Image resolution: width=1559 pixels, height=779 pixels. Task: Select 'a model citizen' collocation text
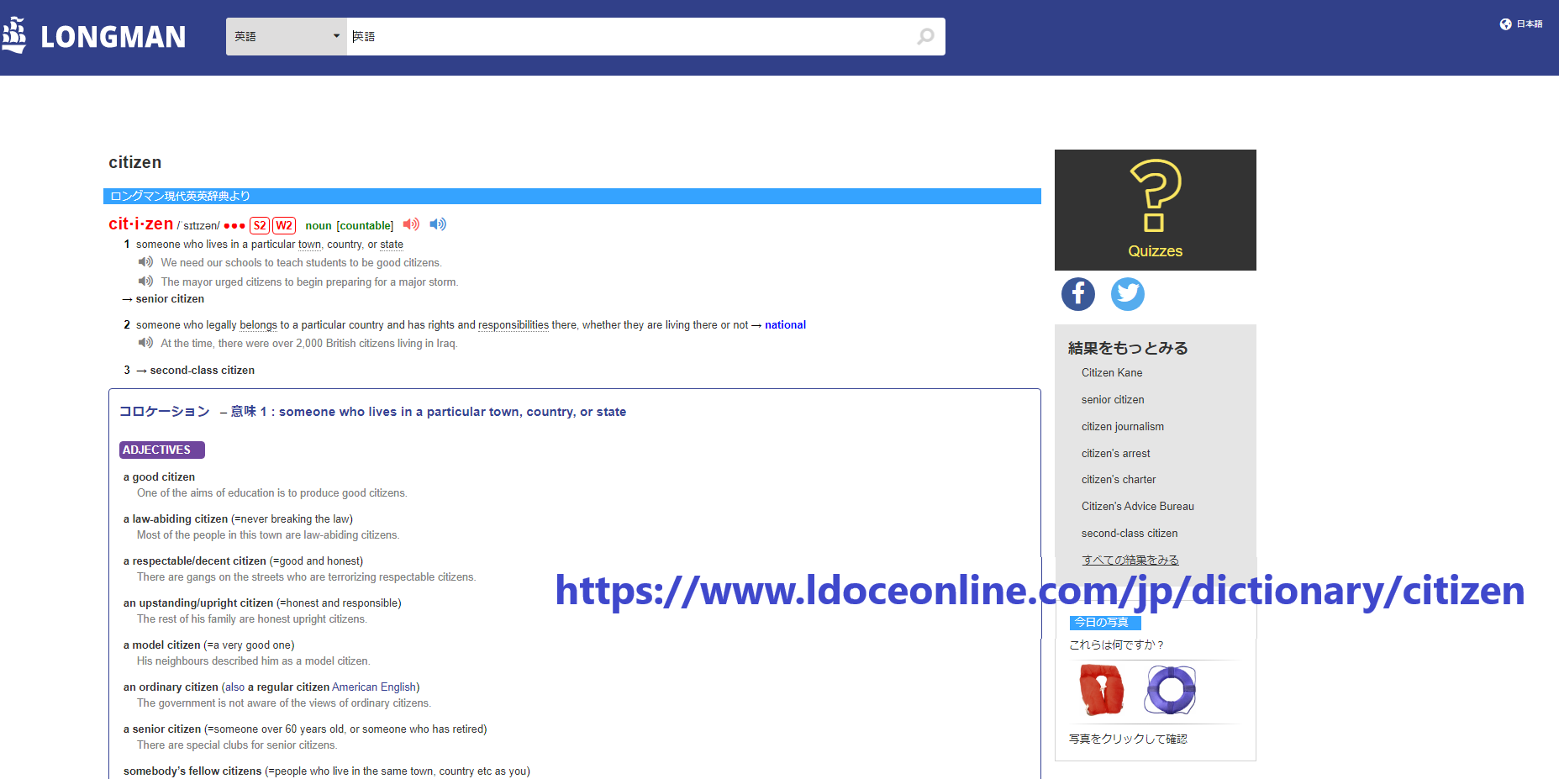tap(162, 645)
